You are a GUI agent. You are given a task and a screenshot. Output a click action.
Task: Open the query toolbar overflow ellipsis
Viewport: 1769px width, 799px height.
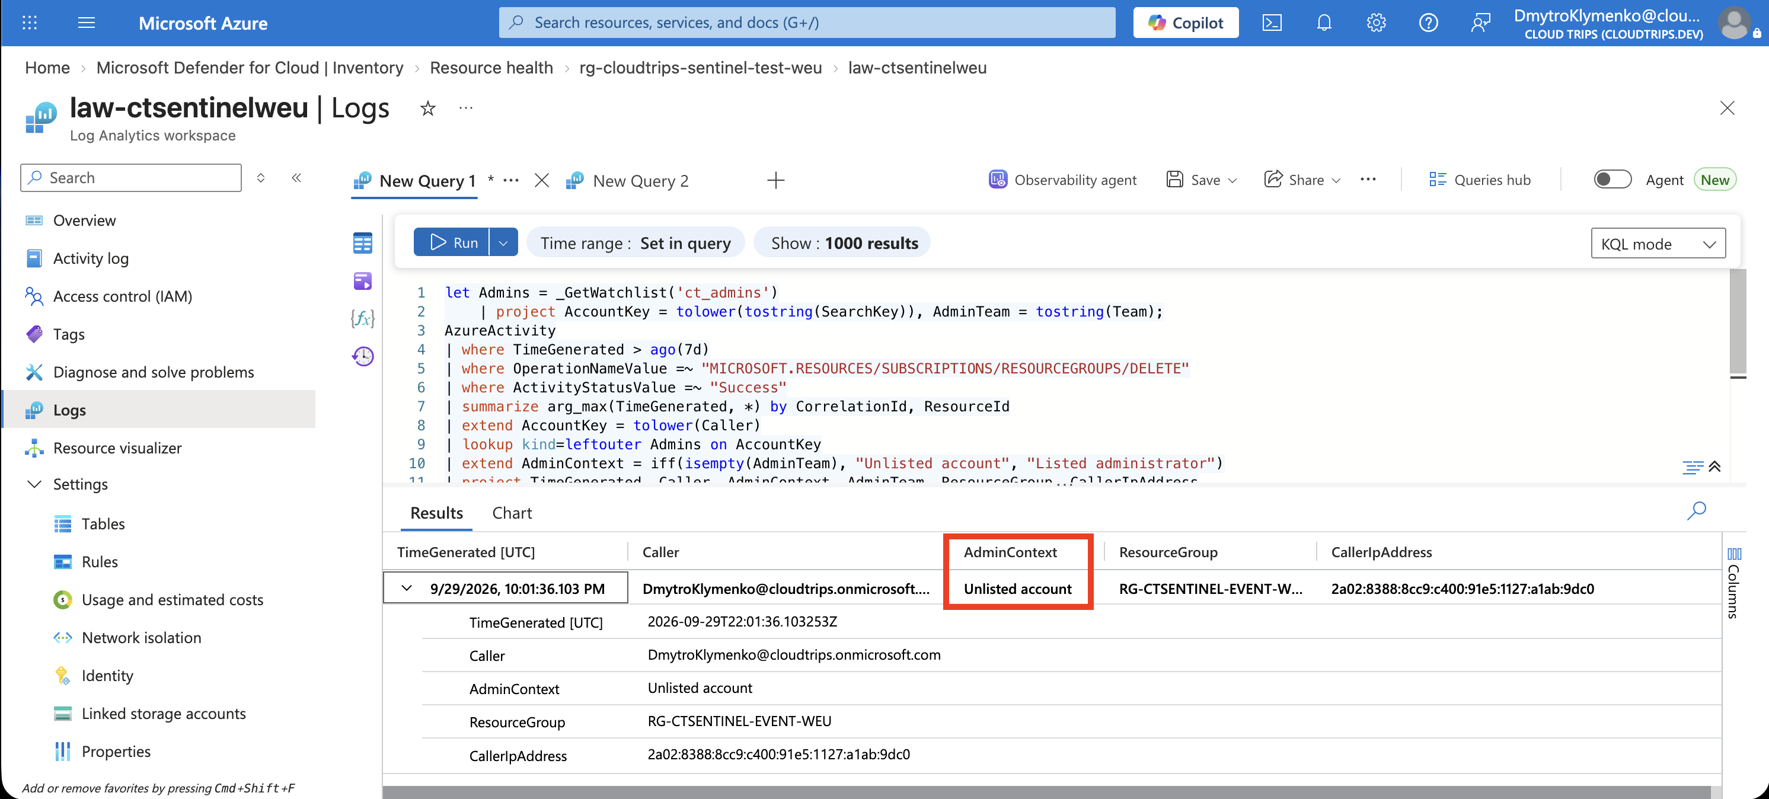(1368, 180)
